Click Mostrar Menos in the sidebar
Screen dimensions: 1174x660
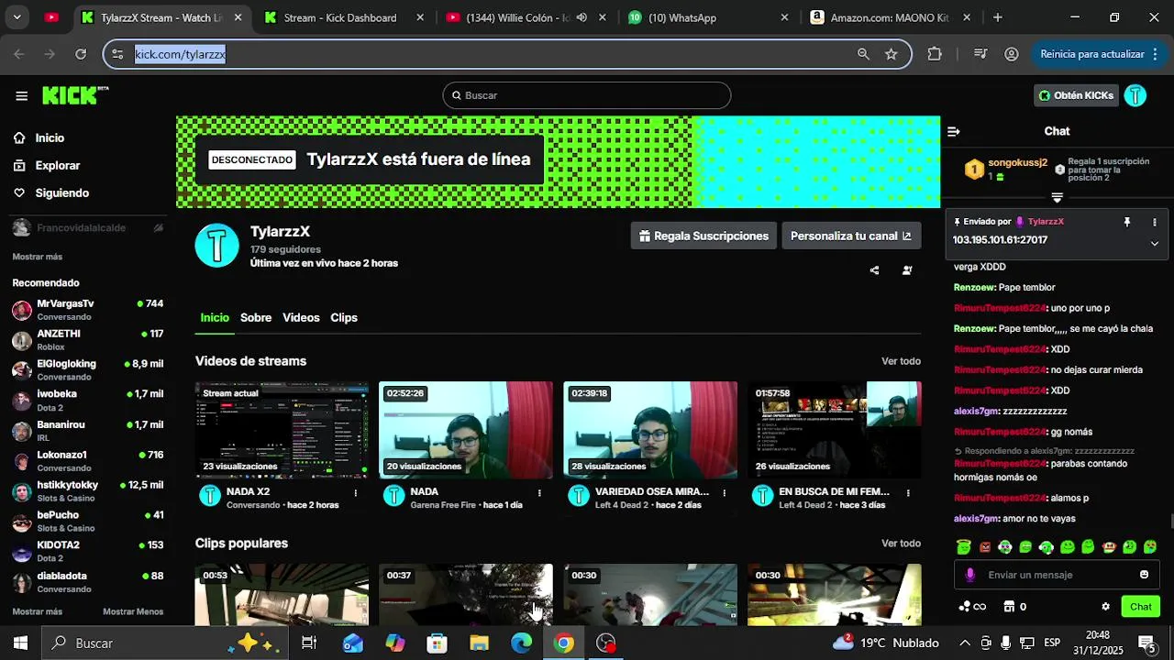(x=133, y=611)
